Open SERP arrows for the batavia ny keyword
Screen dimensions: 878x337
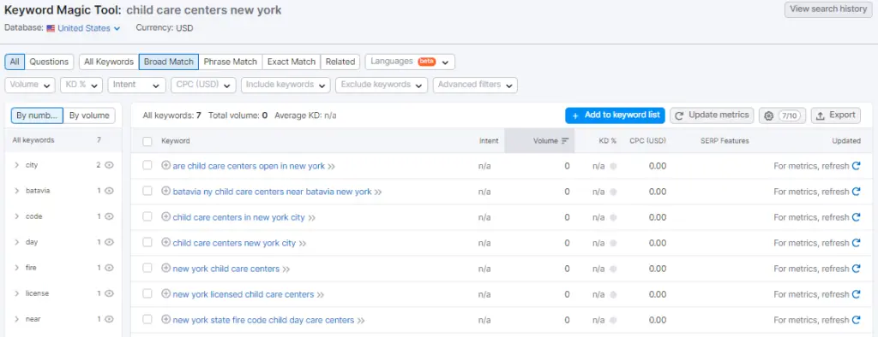378,192
